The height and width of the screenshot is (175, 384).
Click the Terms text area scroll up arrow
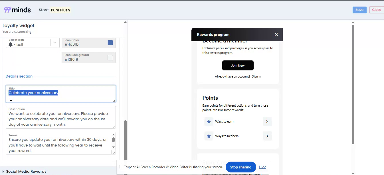pyautogui.click(x=113, y=135)
